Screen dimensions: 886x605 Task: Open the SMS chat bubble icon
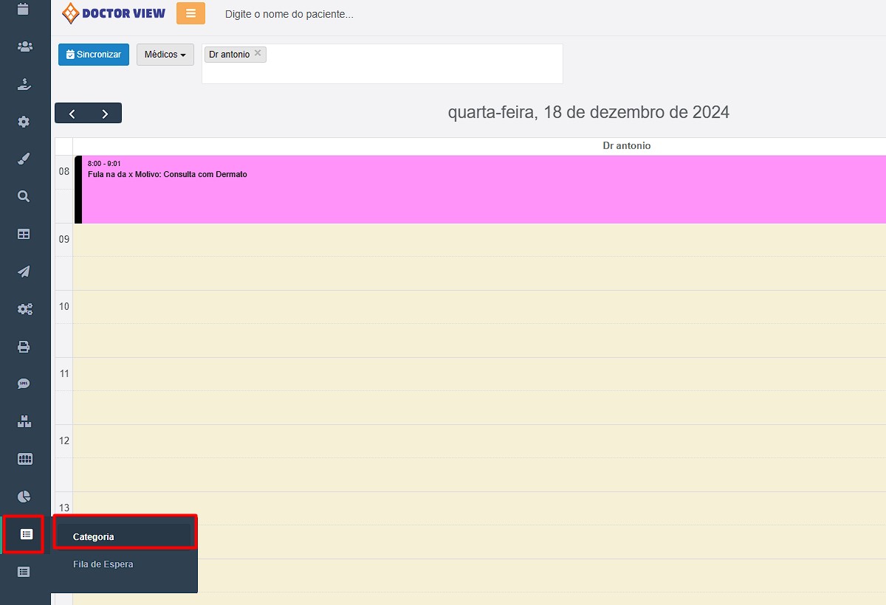pos(24,384)
